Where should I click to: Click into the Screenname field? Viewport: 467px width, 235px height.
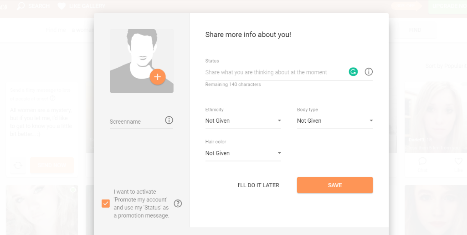(136, 122)
